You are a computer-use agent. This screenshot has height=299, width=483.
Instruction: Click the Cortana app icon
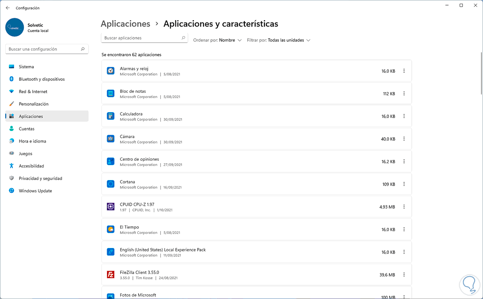coord(111,184)
